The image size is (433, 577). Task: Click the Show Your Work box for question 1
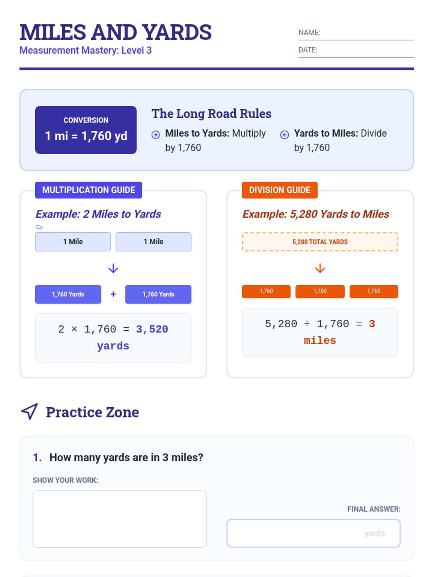(x=120, y=519)
